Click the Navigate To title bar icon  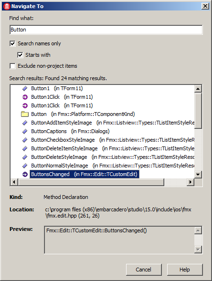(7, 6)
